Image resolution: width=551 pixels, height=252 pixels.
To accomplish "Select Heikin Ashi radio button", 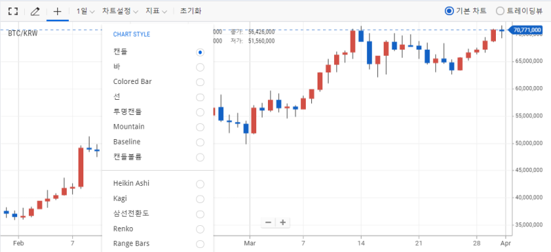I will [x=200, y=184].
